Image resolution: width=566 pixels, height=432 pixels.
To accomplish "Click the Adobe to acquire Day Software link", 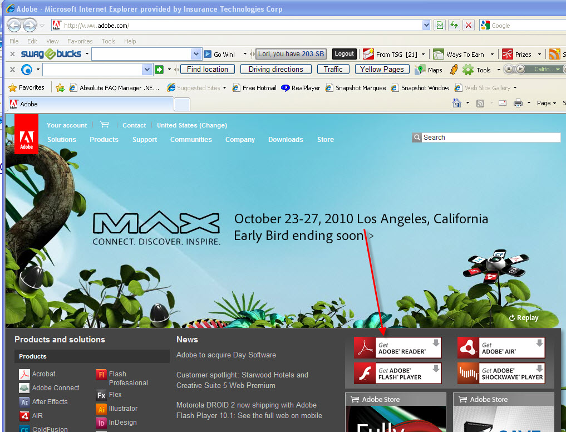I will point(226,355).
